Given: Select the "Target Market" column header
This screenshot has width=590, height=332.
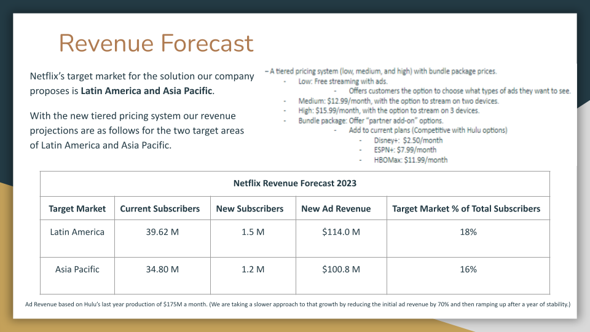Looking at the screenshot, I should point(77,208).
